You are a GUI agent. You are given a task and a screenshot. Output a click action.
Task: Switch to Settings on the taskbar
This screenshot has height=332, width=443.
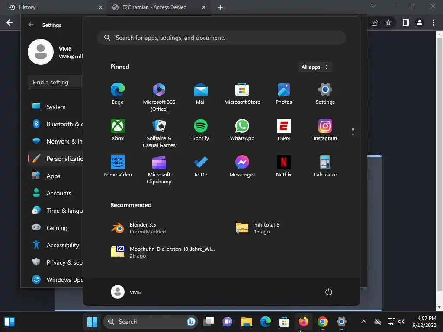pyautogui.click(x=342, y=322)
